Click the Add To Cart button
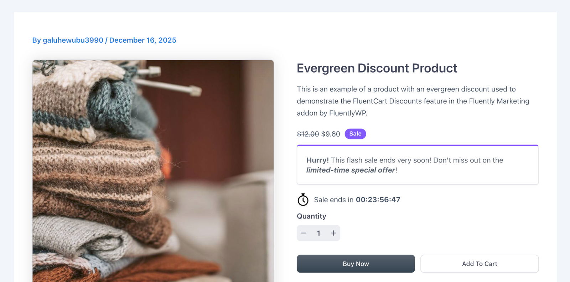This screenshot has width=570, height=282. click(x=480, y=264)
